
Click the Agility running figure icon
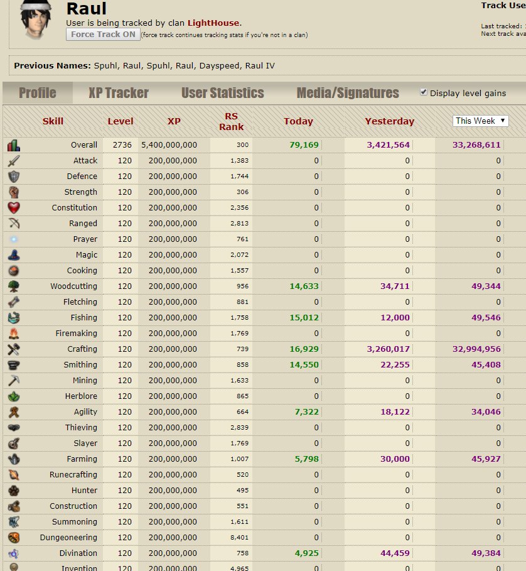point(14,412)
